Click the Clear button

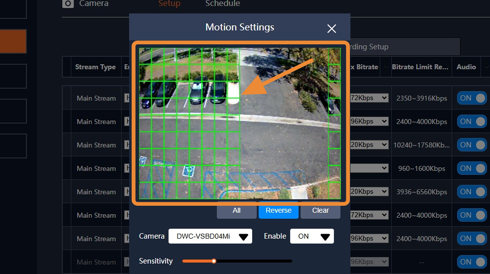tap(321, 211)
